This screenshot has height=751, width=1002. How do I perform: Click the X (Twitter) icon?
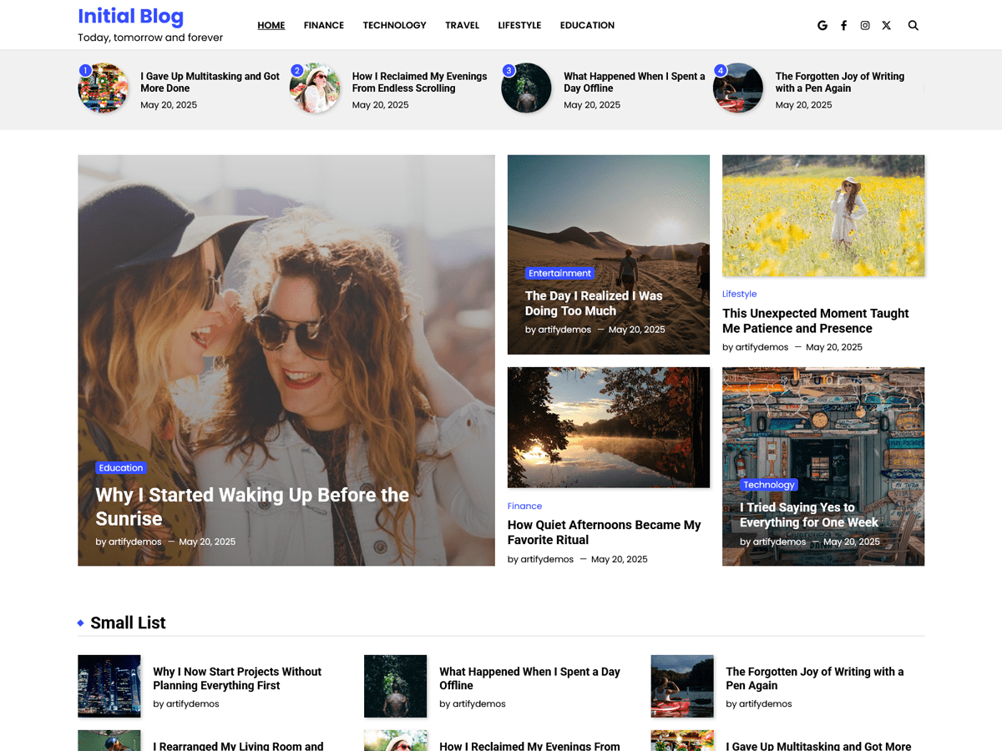886,25
